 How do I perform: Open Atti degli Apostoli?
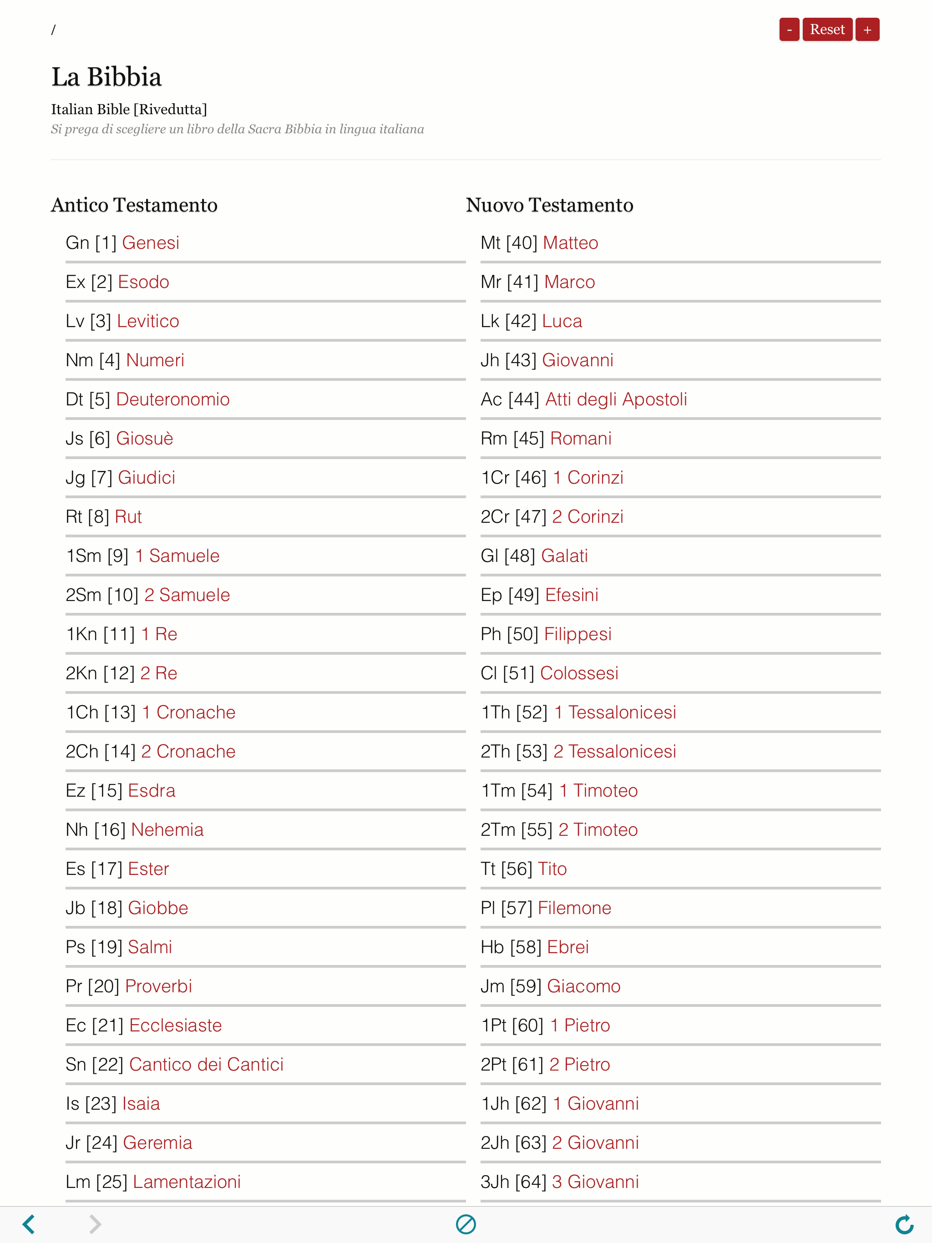616,399
